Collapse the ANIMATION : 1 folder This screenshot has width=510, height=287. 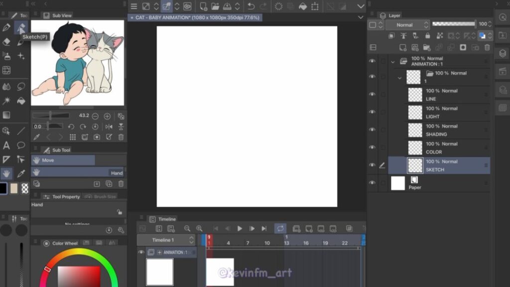[392, 62]
